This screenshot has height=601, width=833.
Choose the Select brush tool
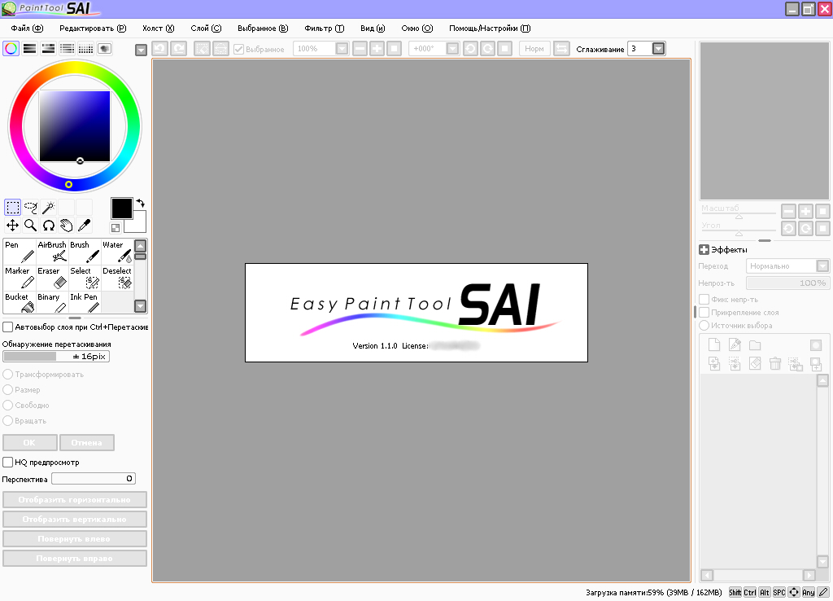point(85,278)
